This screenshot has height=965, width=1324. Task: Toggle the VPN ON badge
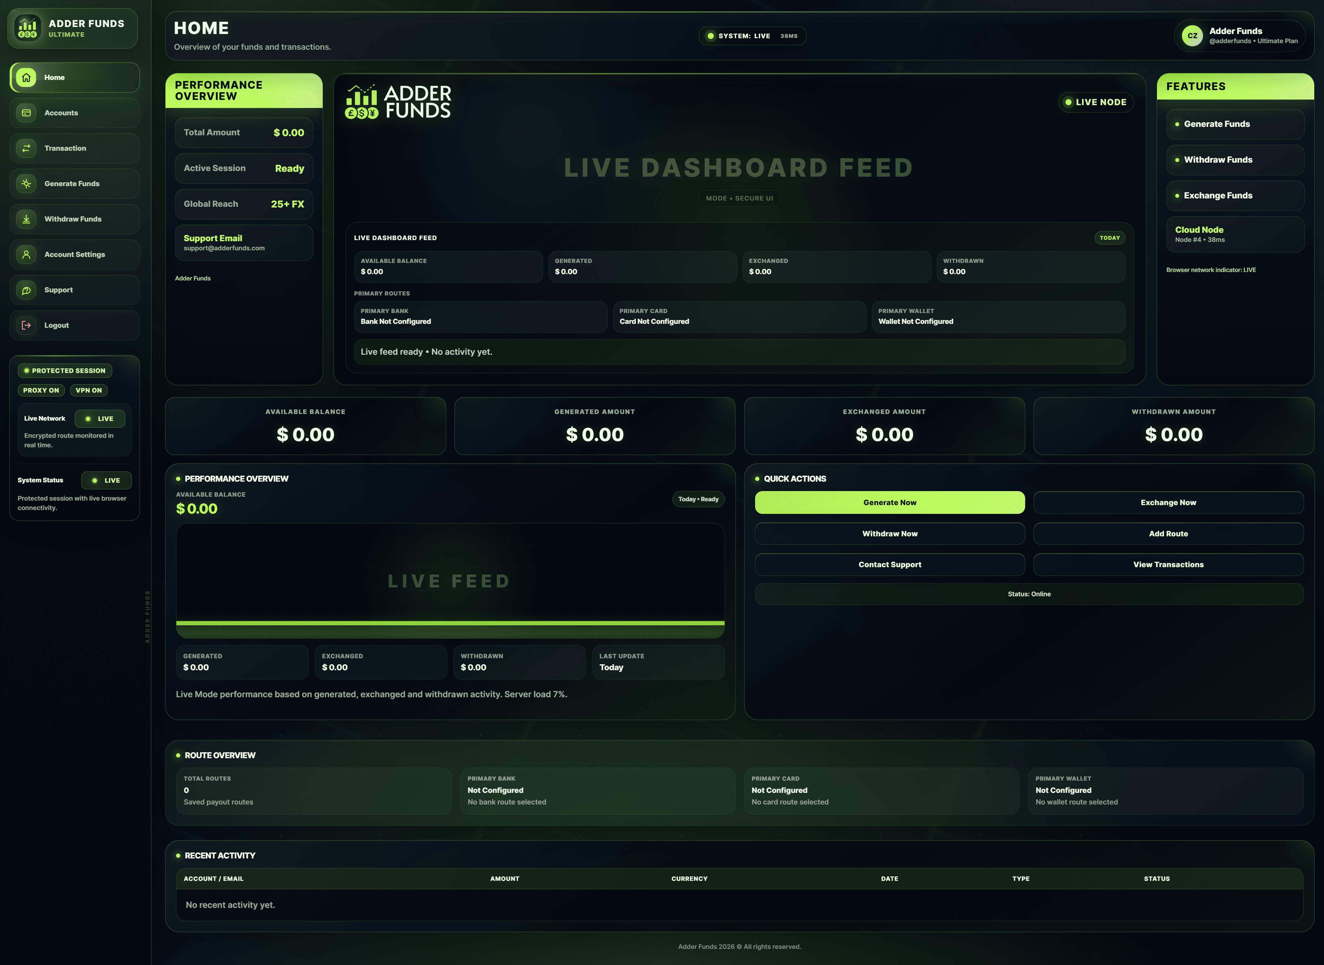[89, 390]
